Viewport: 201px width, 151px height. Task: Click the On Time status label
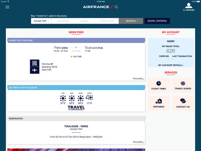tap(77, 57)
